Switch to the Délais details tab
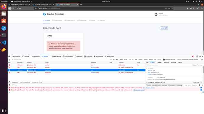 pyautogui.click(x=180, y=62)
